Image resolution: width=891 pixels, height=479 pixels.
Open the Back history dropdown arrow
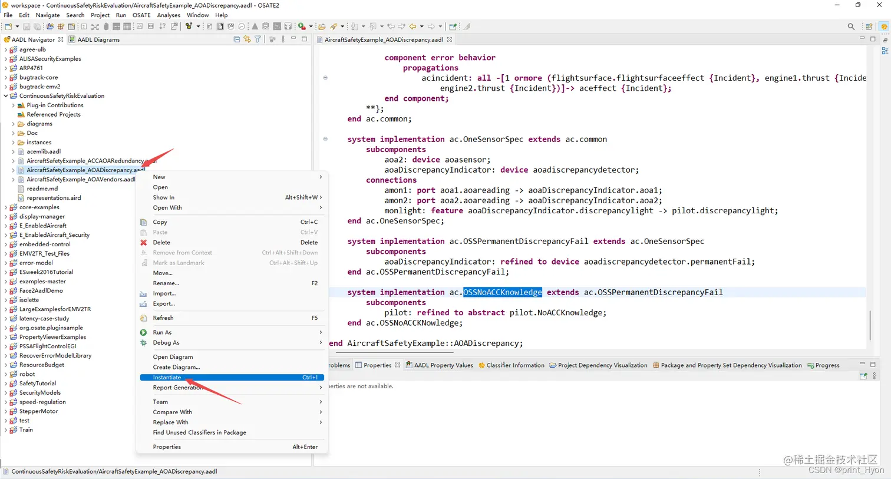421,27
